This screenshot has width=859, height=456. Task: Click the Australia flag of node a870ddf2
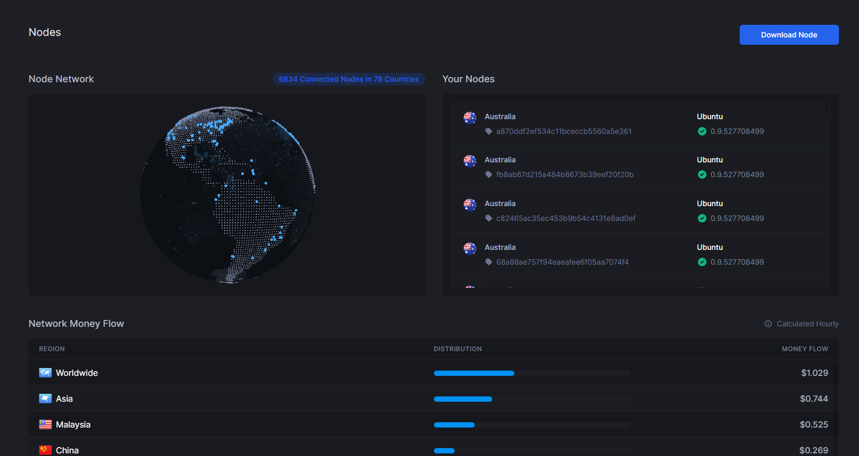pyautogui.click(x=469, y=117)
